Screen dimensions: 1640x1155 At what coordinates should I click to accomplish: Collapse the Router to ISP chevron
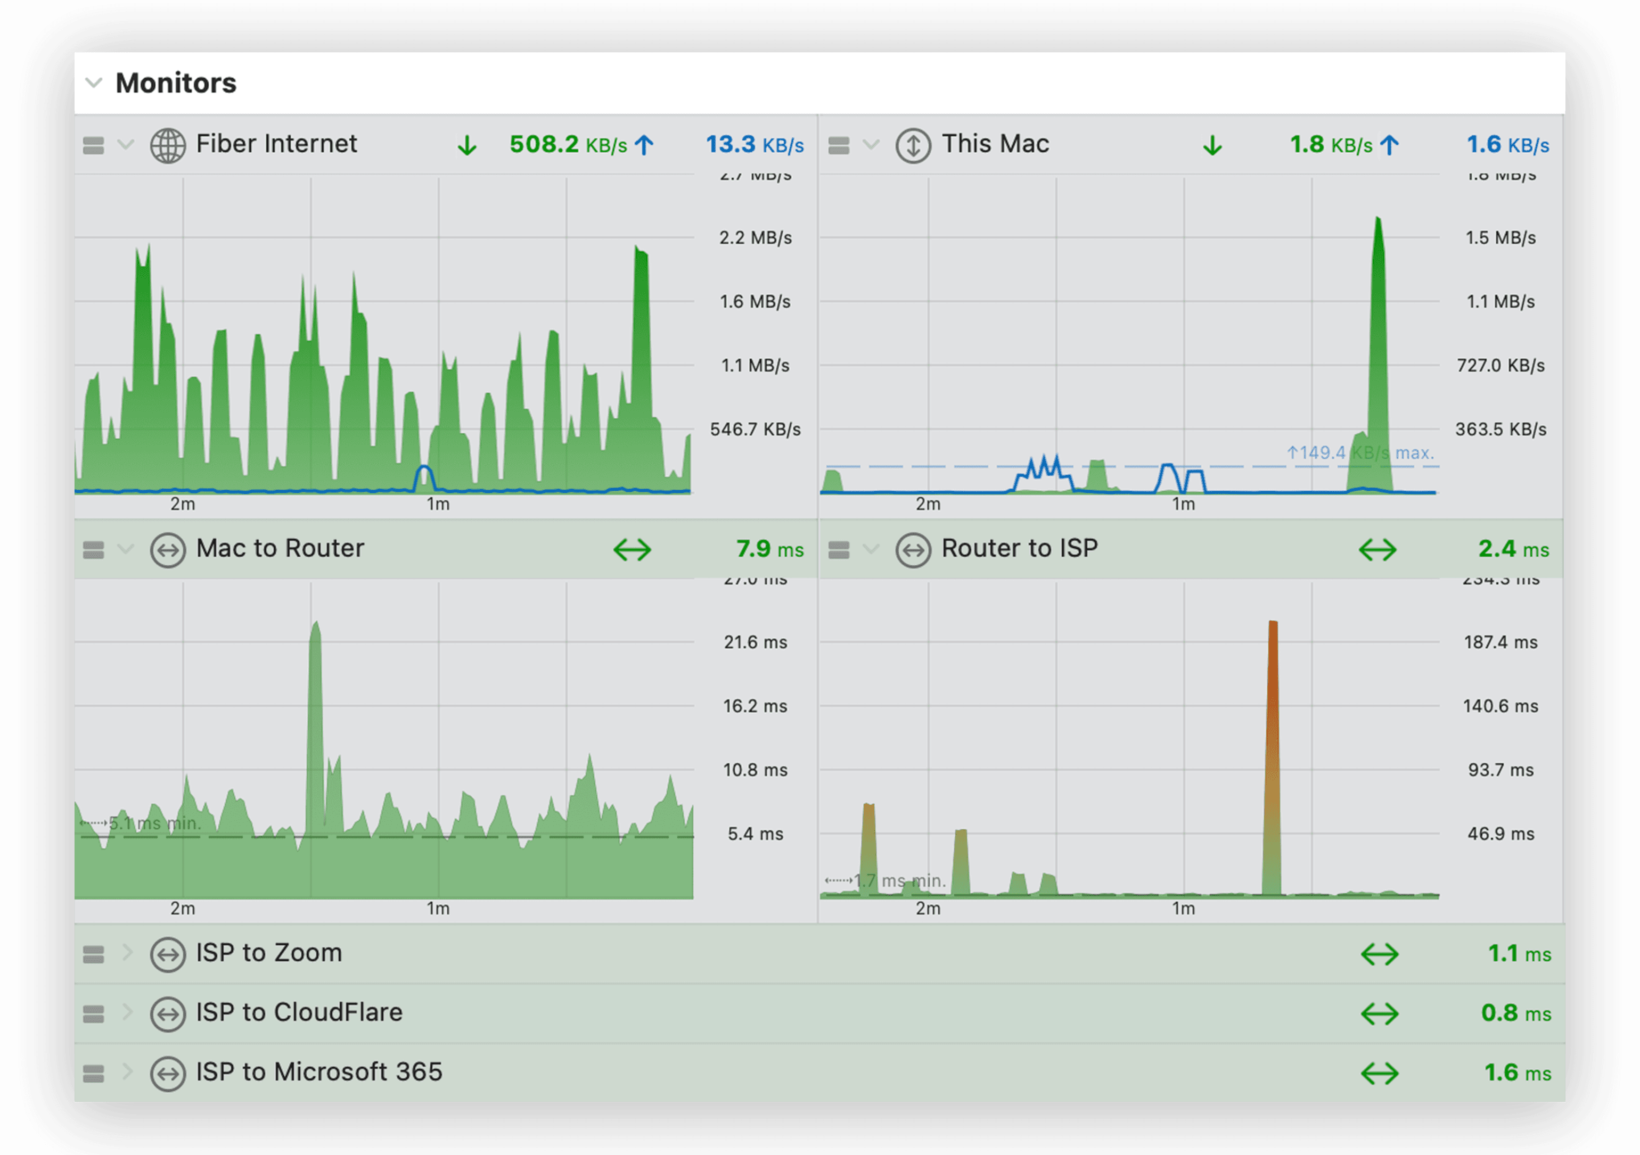click(x=872, y=549)
